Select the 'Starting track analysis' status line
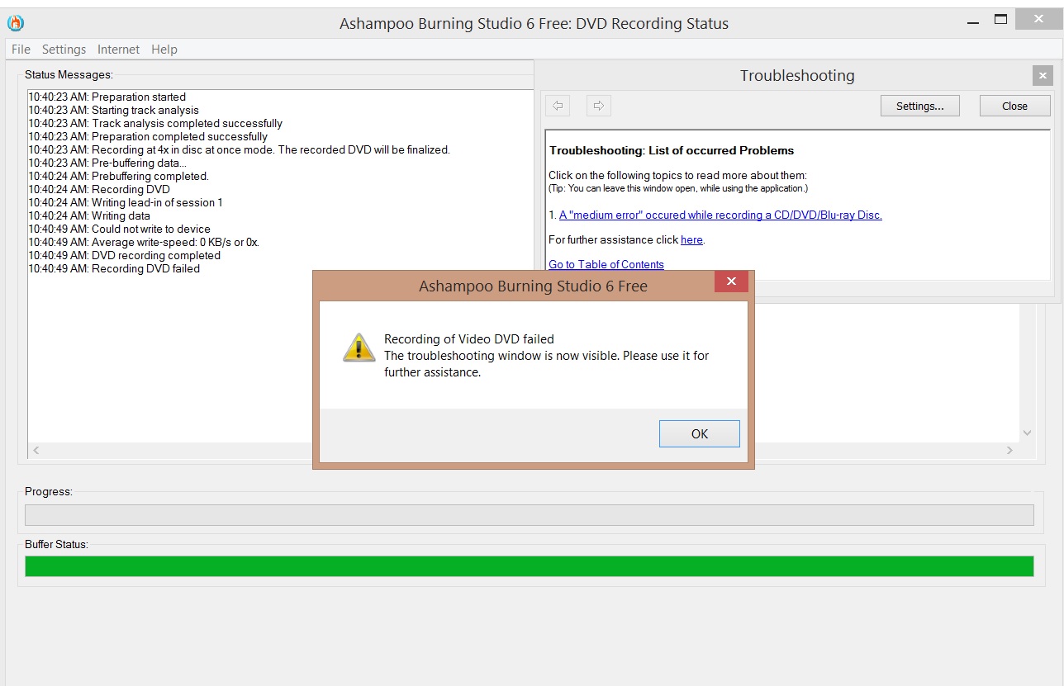1064x686 pixels. pyautogui.click(x=114, y=110)
